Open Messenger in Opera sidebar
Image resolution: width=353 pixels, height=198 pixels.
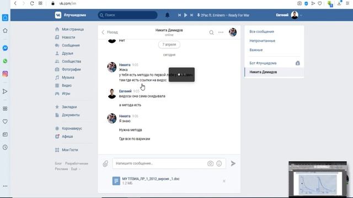(x=5, y=48)
